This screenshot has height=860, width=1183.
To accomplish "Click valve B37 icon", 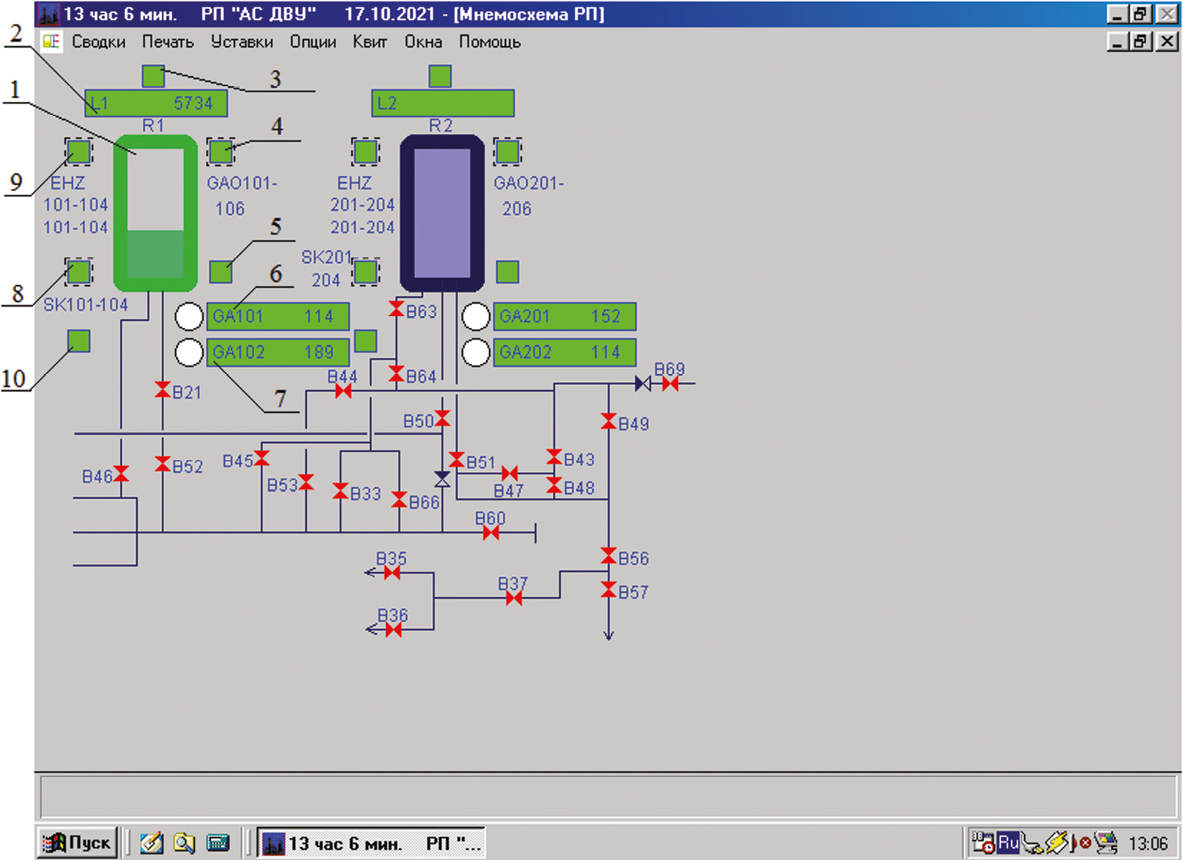I will click(514, 598).
